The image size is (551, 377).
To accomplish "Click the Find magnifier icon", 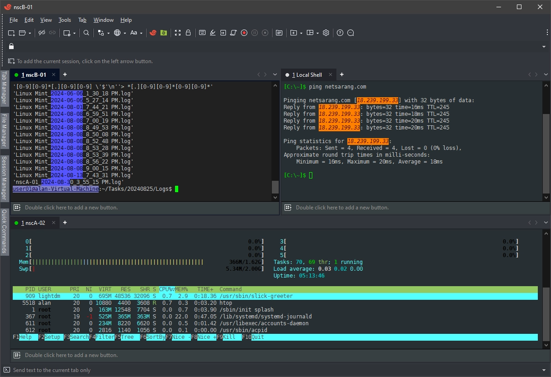I will tap(86, 33).
